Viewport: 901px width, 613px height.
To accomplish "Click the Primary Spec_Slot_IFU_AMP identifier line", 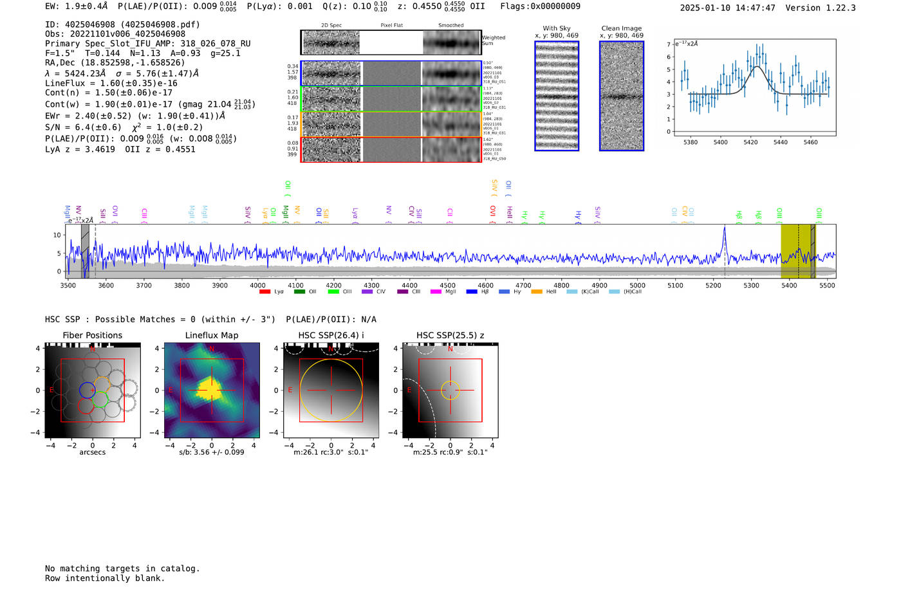I will click(148, 44).
